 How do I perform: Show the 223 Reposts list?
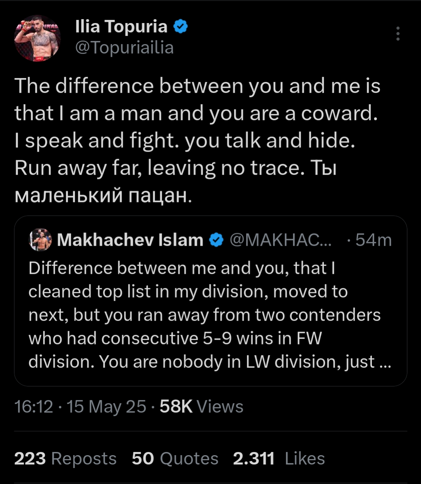click(x=65, y=459)
